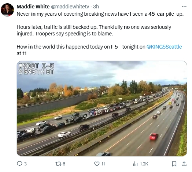The height and width of the screenshot is (172, 192).
Task: Like the tweet with the heart icon
Action: click(x=97, y=164)
